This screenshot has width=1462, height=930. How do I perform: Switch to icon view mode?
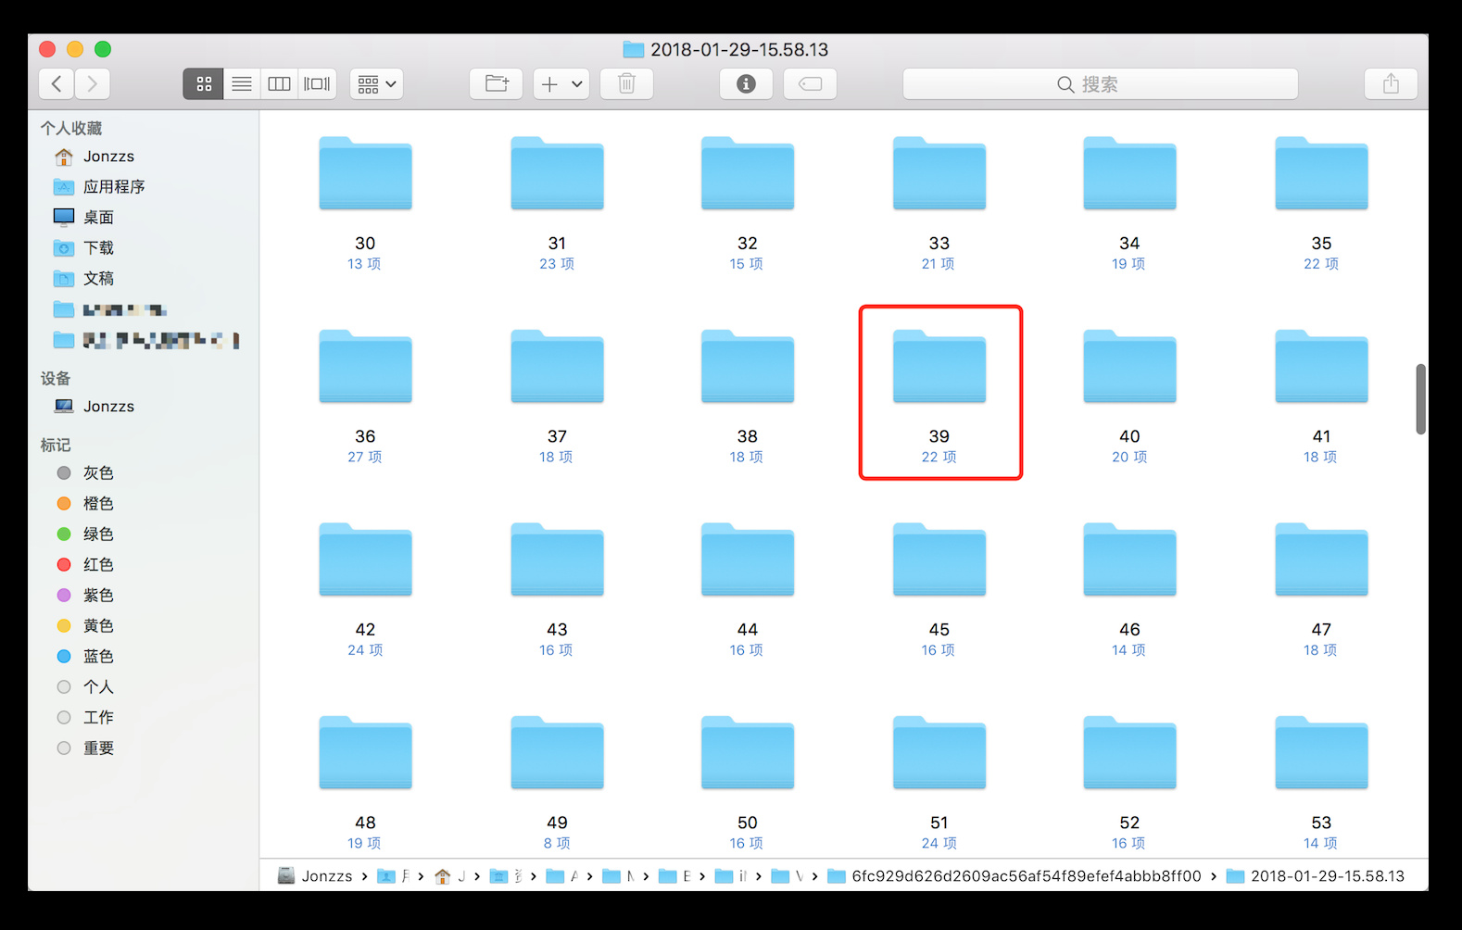pos(204,84)
